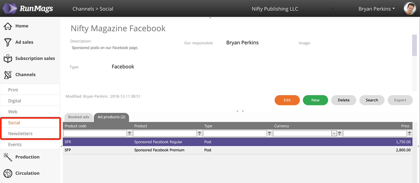Click the Price filter input field
Image resolution: width=420 pixels, height=183 pixels.
(375, 133)
